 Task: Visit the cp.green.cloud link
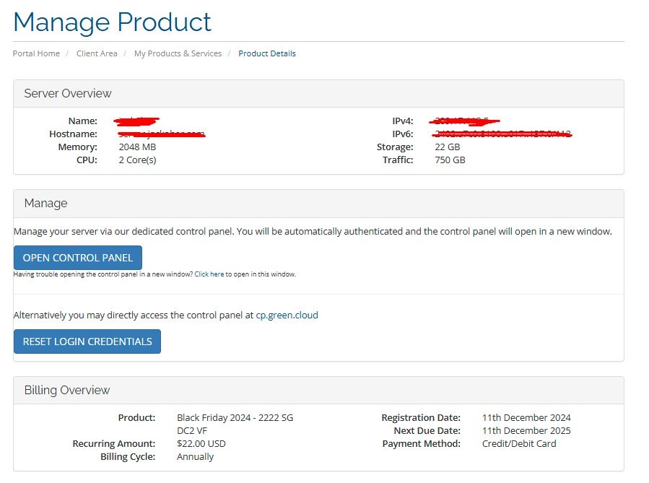pos(287,315)
